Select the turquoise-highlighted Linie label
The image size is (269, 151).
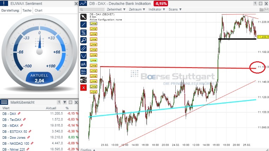(93, 60)
